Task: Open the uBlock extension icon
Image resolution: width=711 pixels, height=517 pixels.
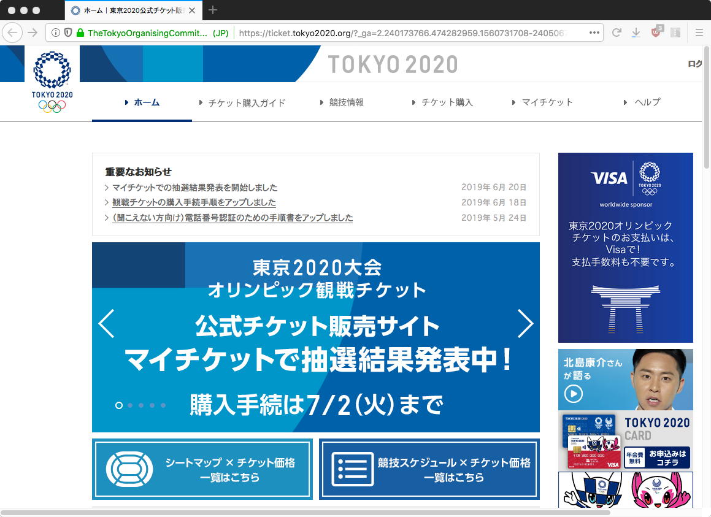Action: pos(656,32)
